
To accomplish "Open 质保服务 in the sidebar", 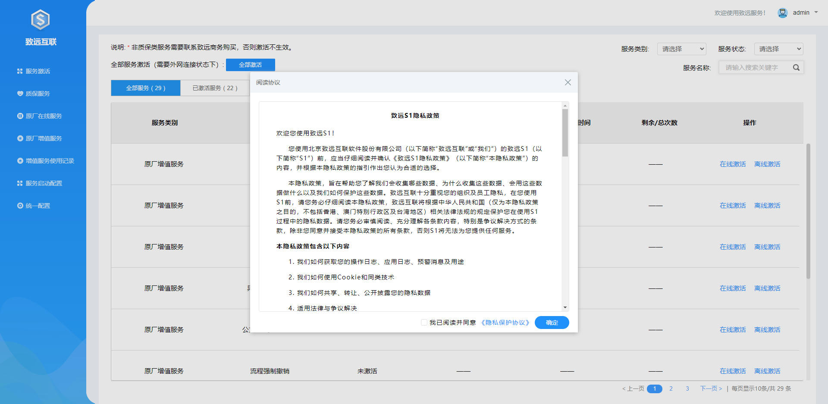I will tap(38, 94).
